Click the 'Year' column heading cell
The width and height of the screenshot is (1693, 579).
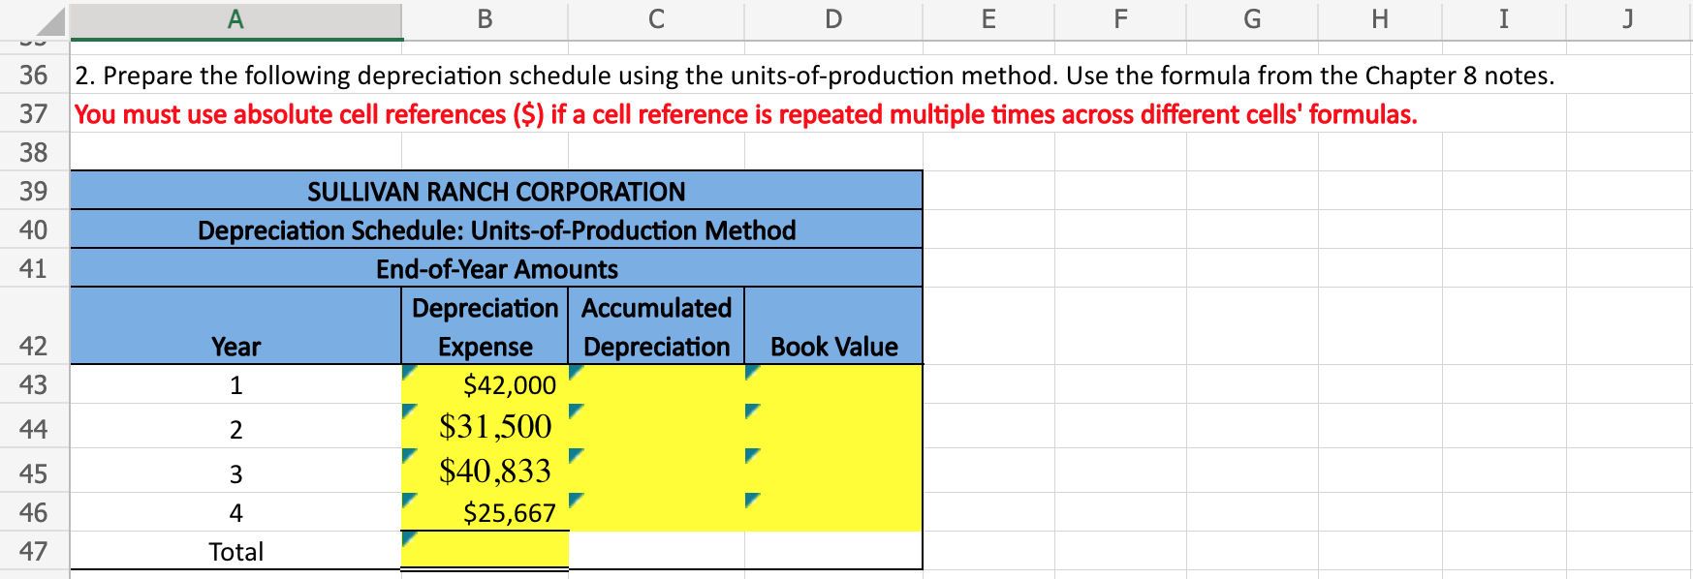click(x=235, y=326)
